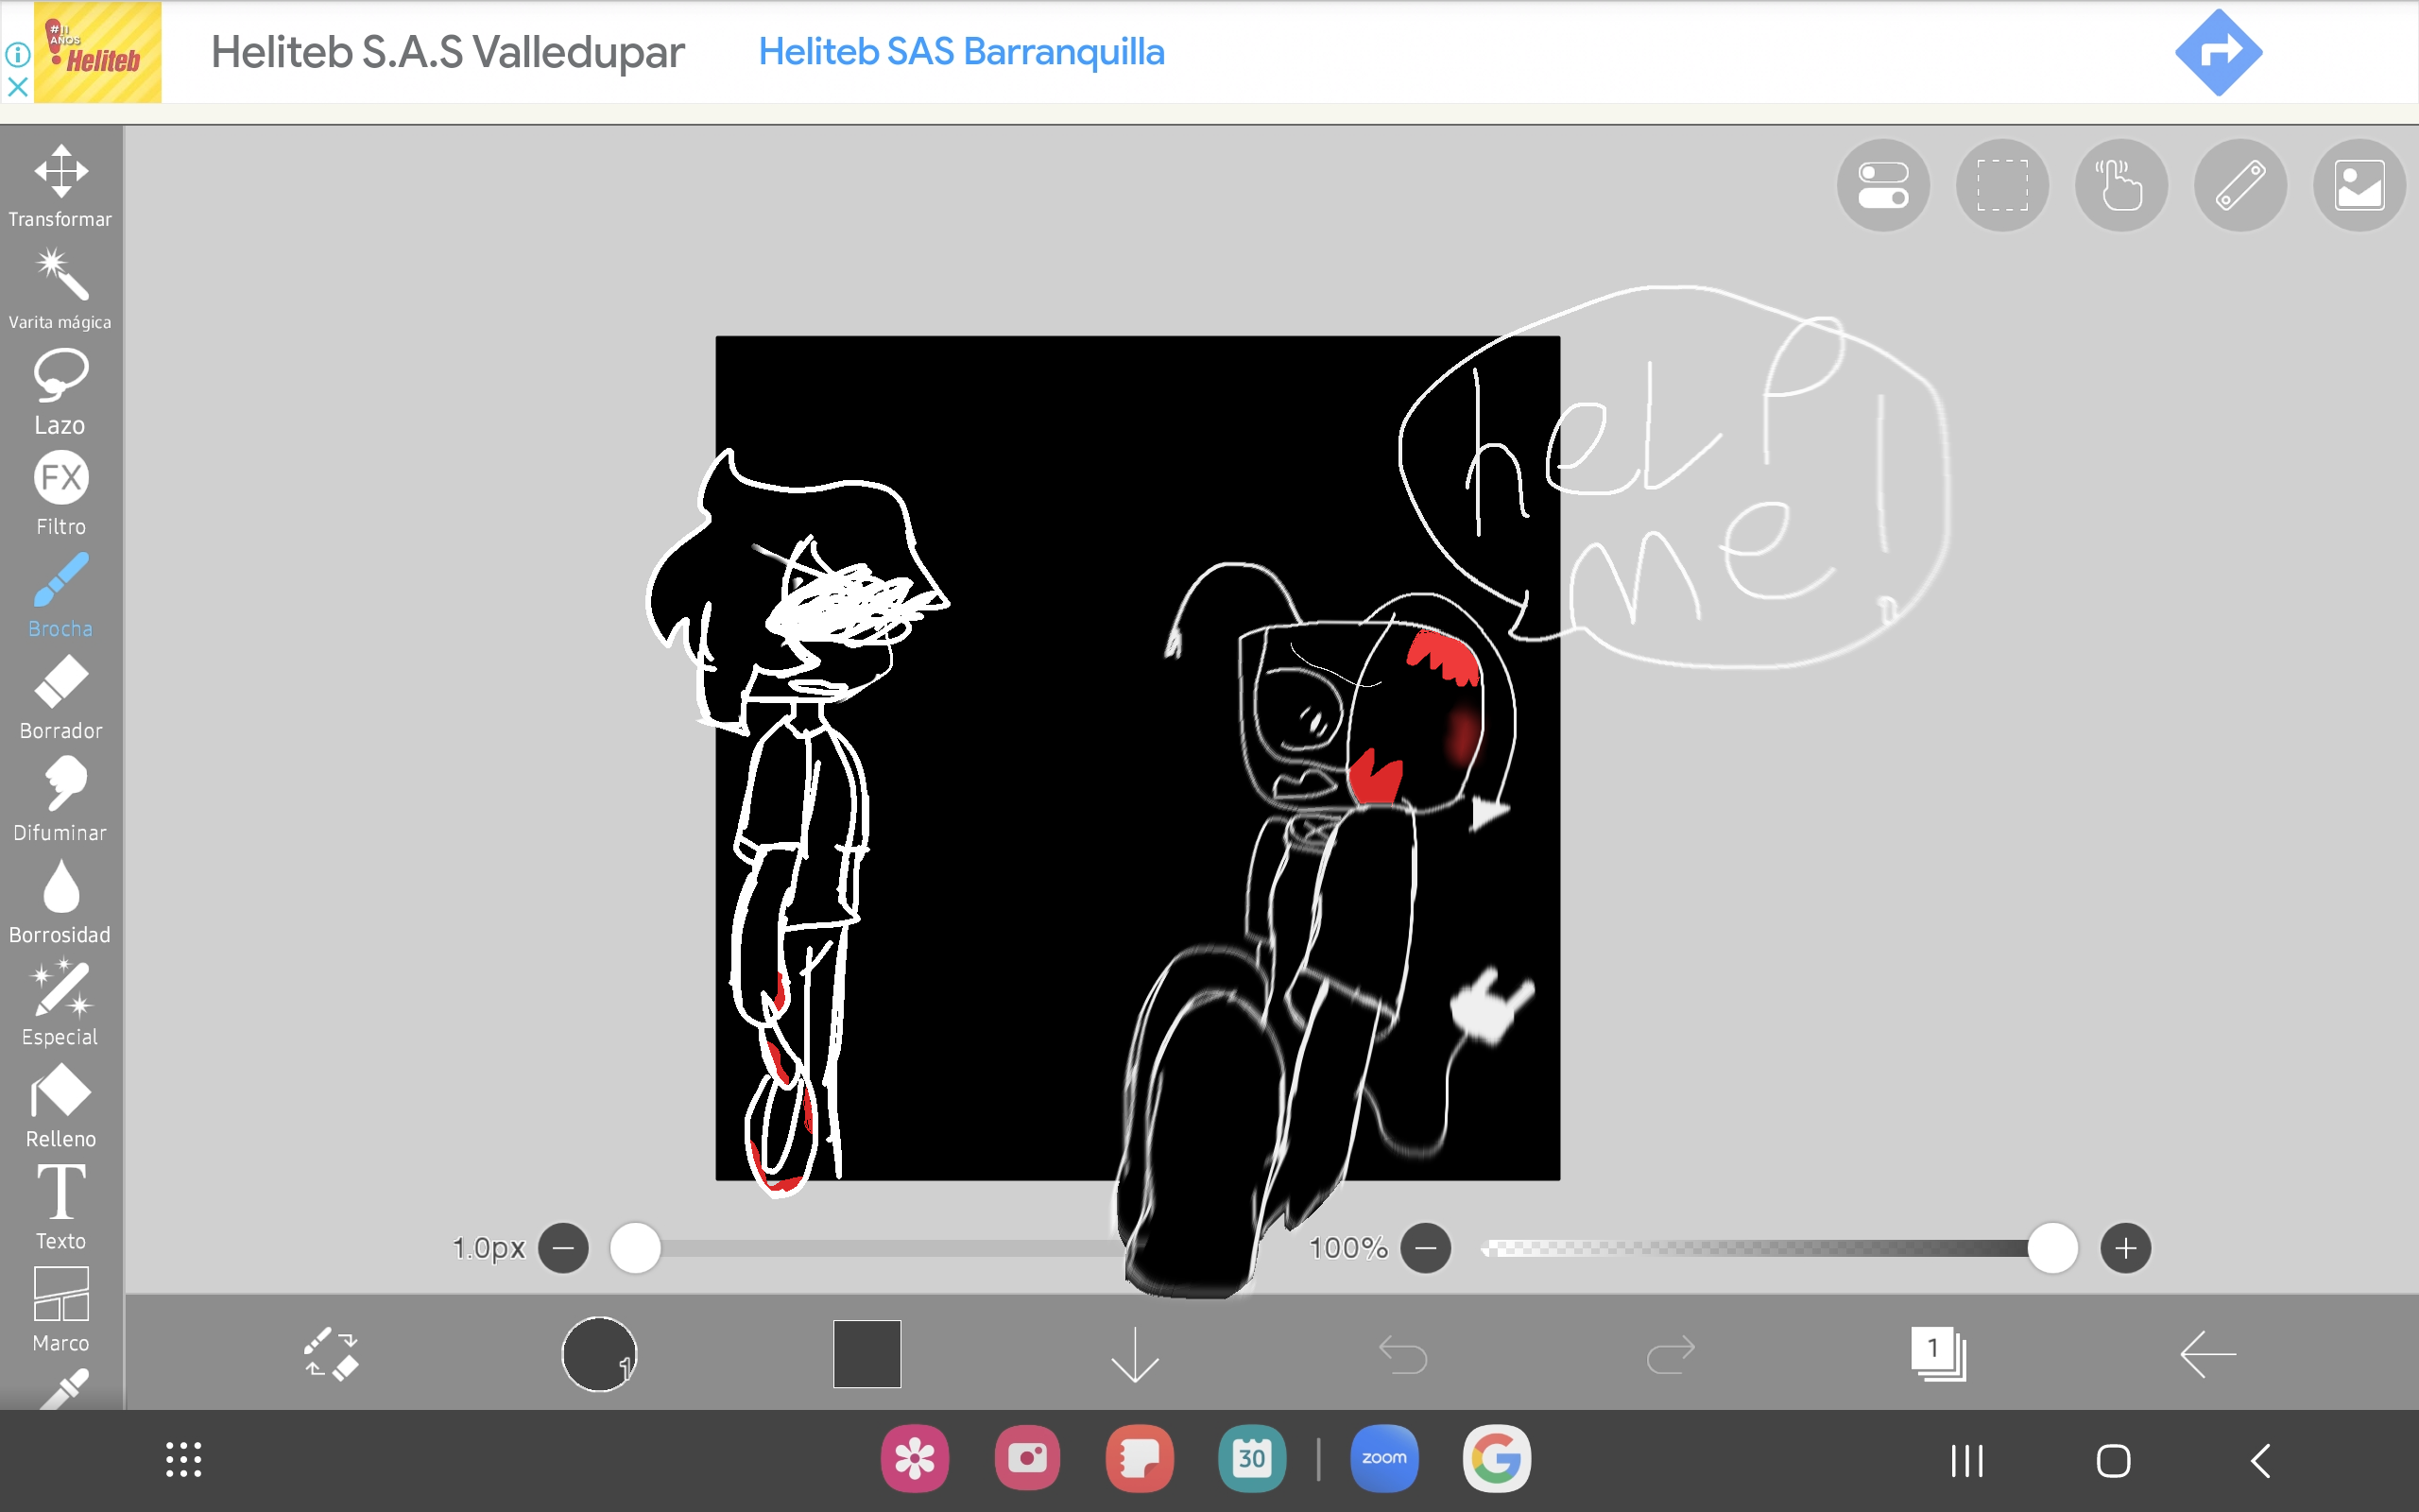This screenshot has height=1512, width=2419.
Task: Toggle touch gesture mode
Action: 2120,185
